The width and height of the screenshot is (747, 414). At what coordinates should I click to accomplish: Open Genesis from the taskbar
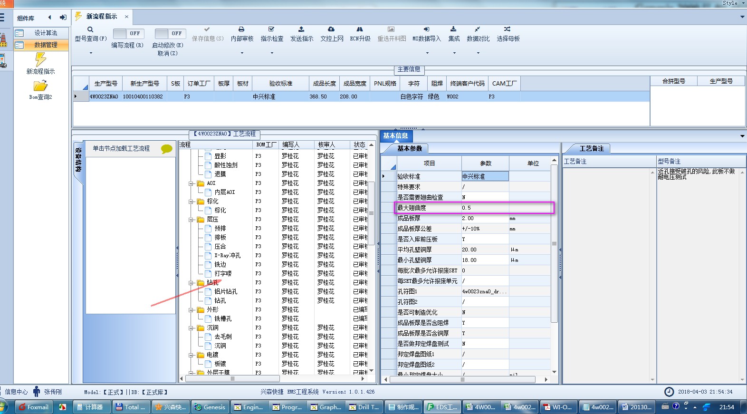pyautogui.click(x=210, y=407)
